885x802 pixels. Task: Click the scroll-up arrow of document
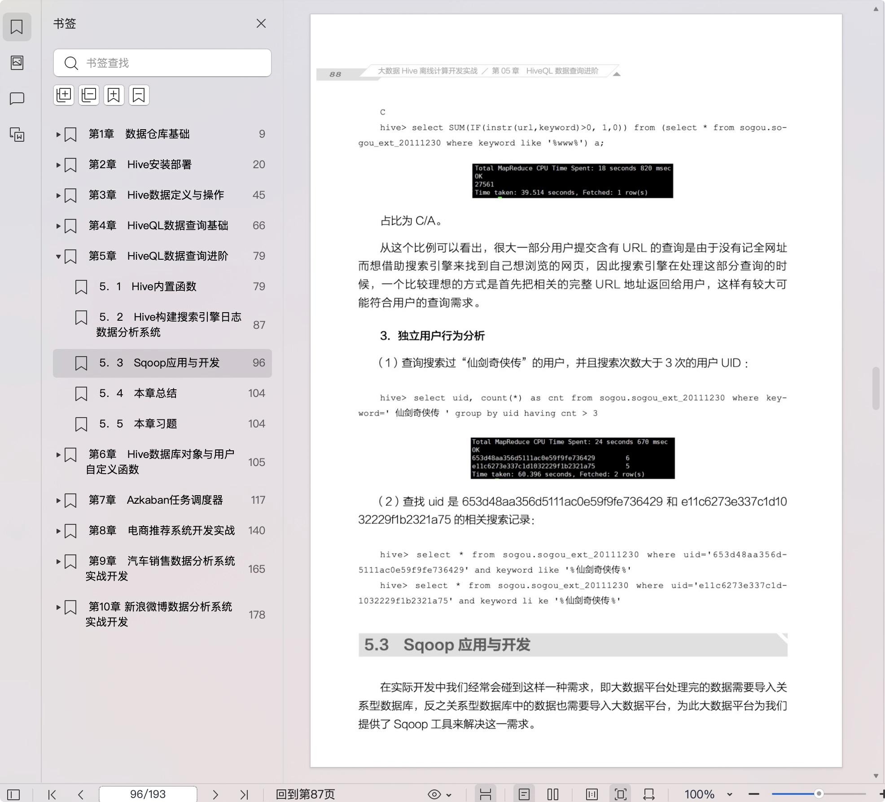coord(876,9)
